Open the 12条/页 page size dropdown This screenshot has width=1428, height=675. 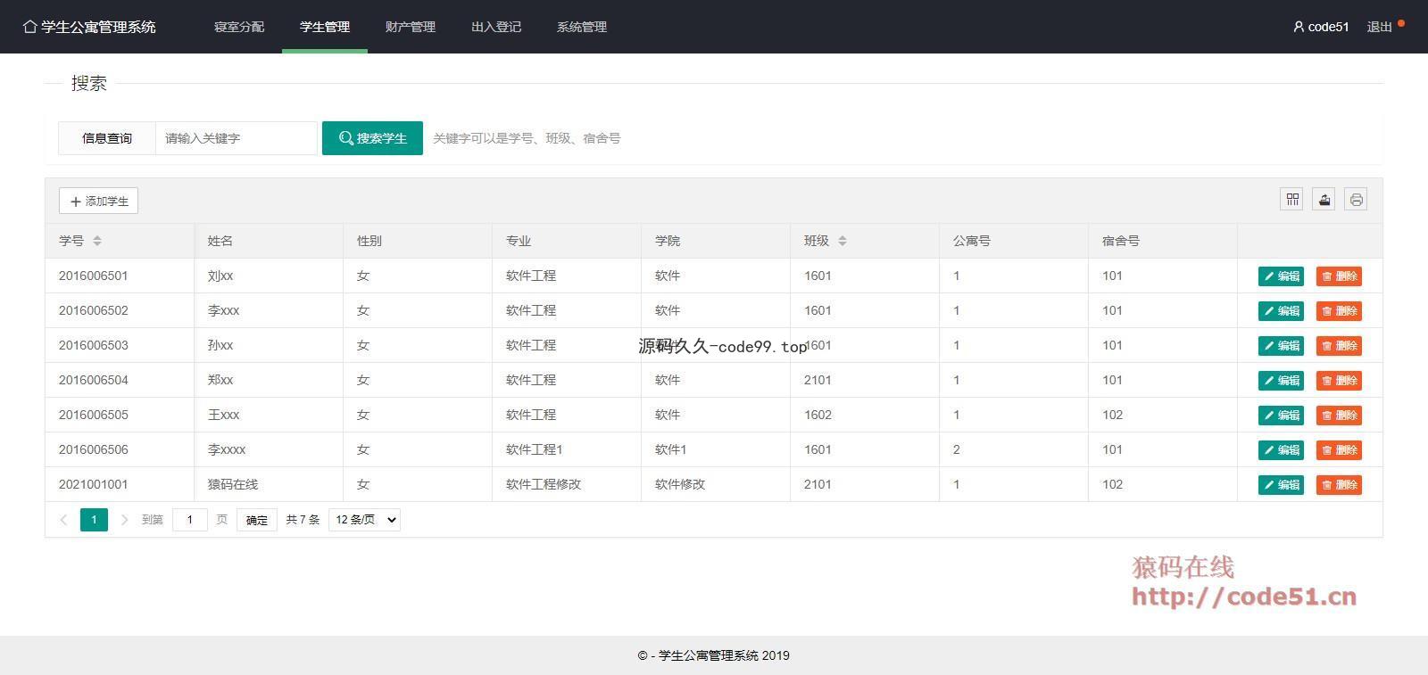pos(364,520)
